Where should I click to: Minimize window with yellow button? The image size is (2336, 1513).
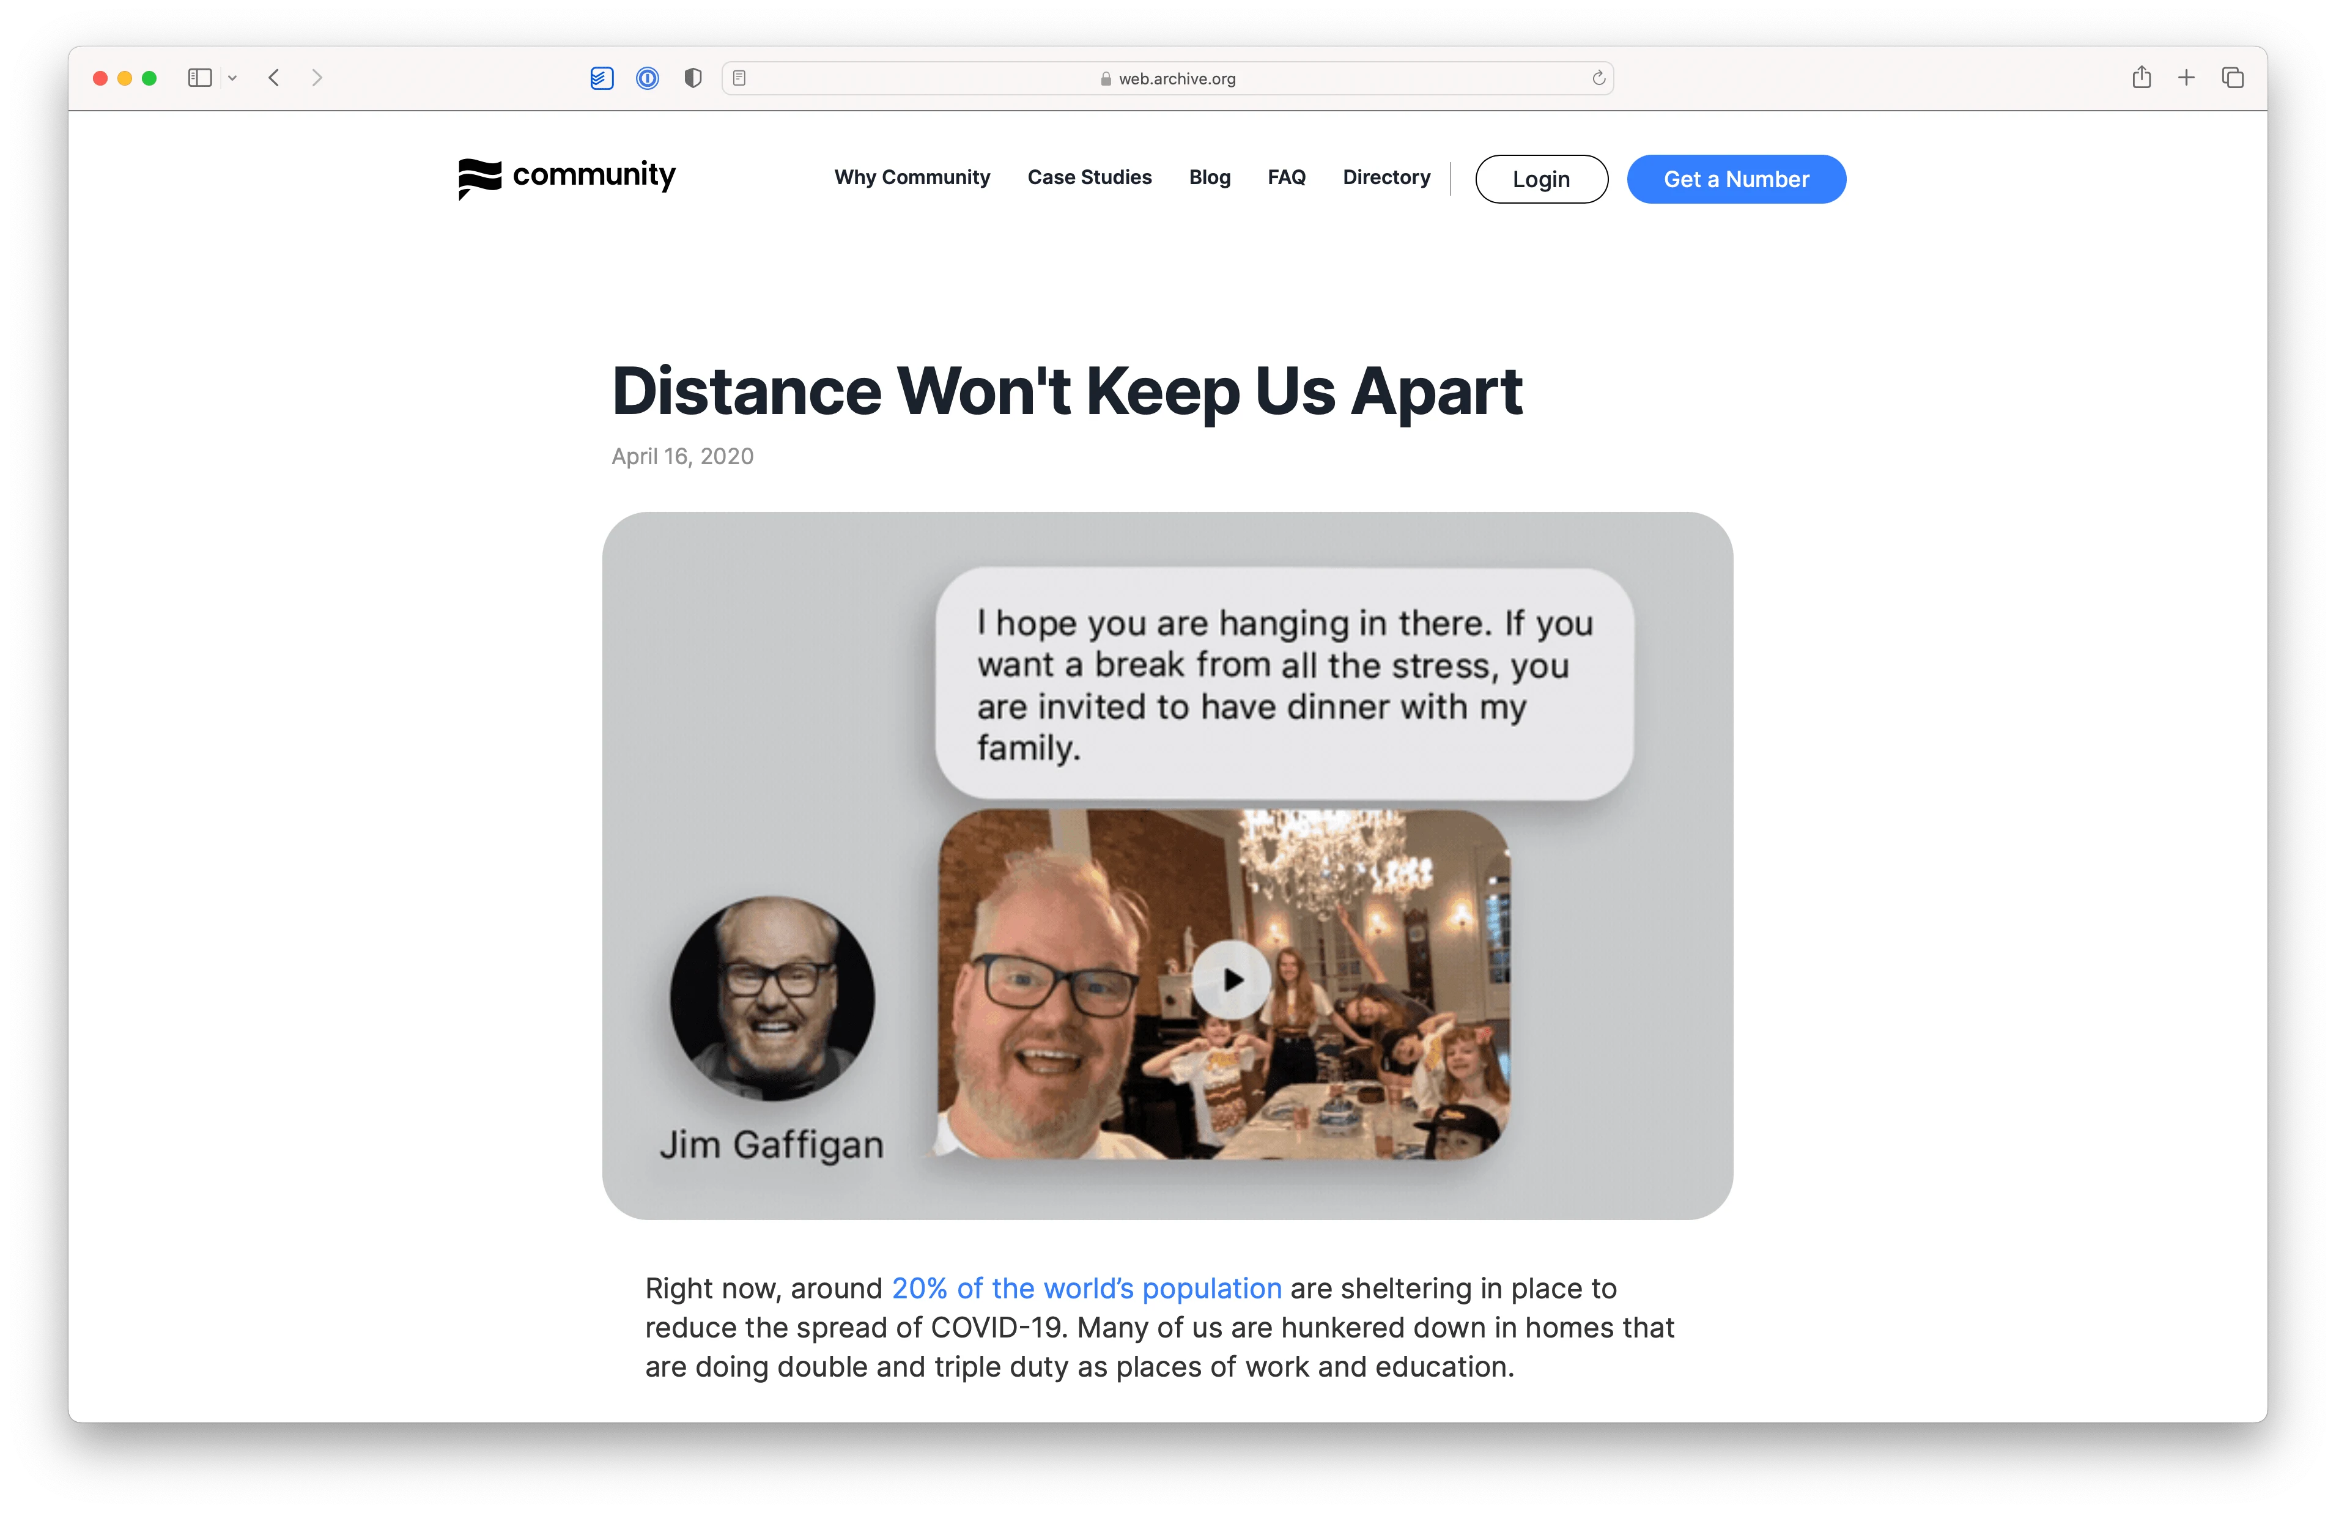click(x=125, y=78)
